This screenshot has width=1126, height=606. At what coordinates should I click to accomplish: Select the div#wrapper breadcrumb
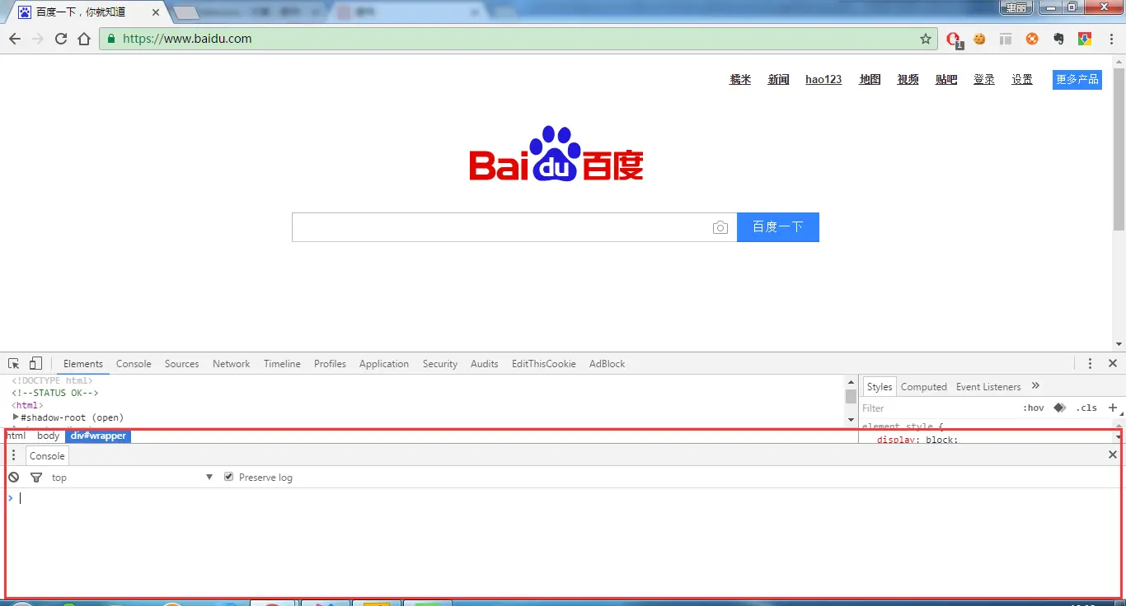point(98,436)
